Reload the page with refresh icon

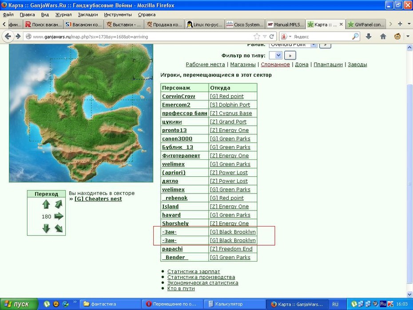click(x=272, y=36)
